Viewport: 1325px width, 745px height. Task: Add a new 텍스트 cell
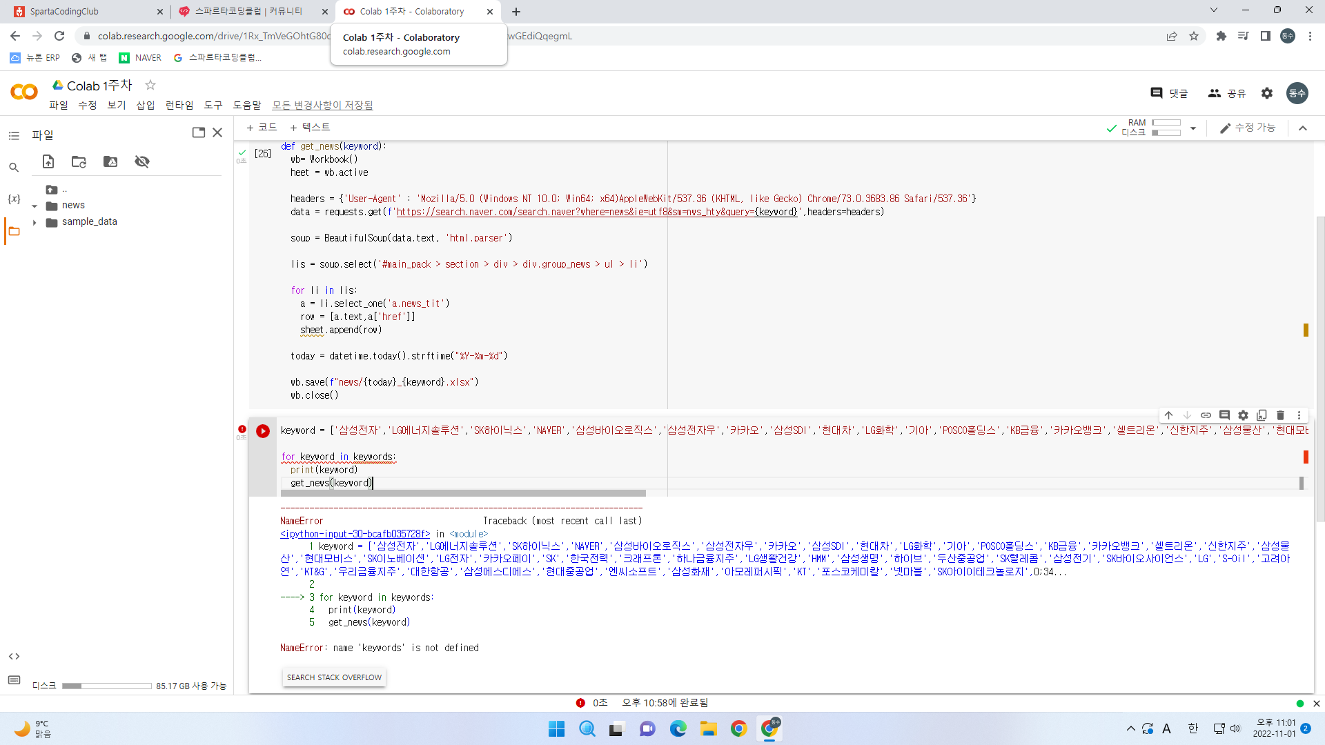tap(310, 128)
